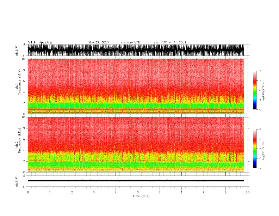Click the "-5" volt tick on ch.1(V) axis
The width and height of the screenshot is (279, 216).
pos(24,56)
